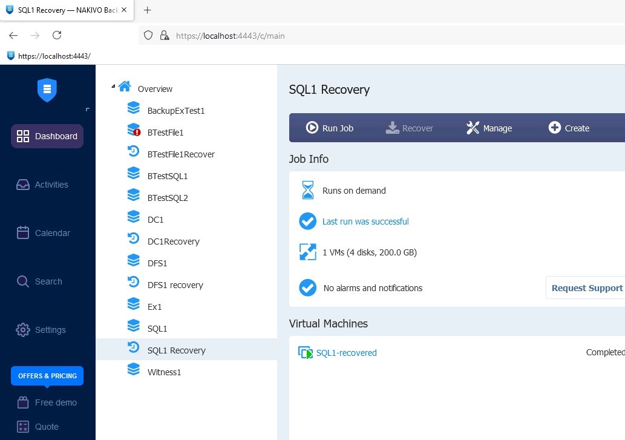Image resolution: width=625 pixels, height=440 pixels.
Task: Open the Manage menu
Action: tap(489, 128)
